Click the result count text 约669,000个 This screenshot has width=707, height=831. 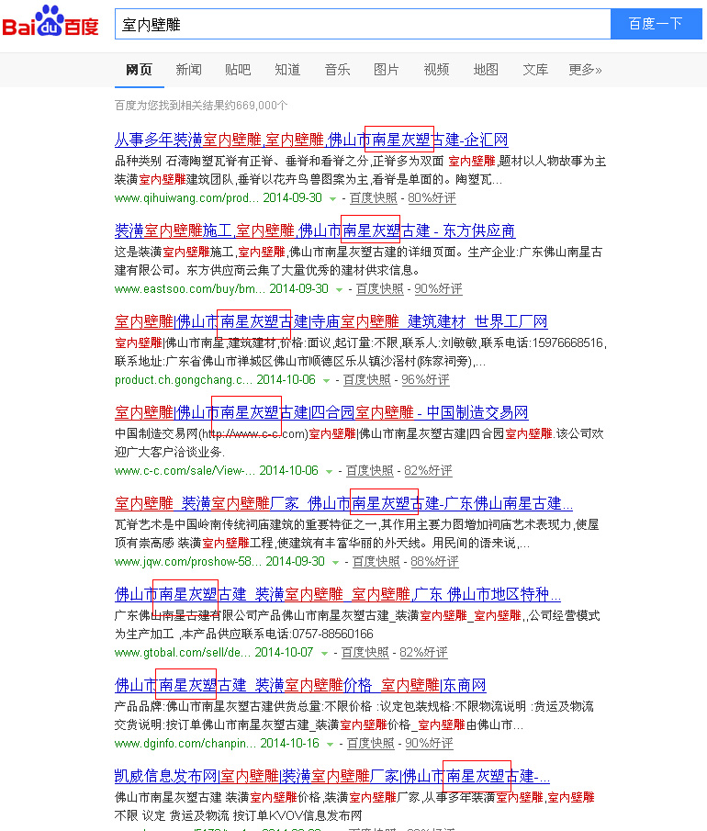(256, 106)
